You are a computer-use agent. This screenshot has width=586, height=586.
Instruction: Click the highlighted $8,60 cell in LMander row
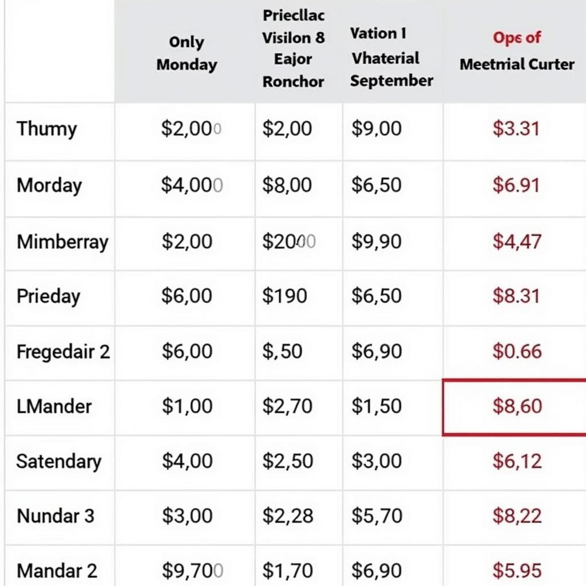point(517,406)
